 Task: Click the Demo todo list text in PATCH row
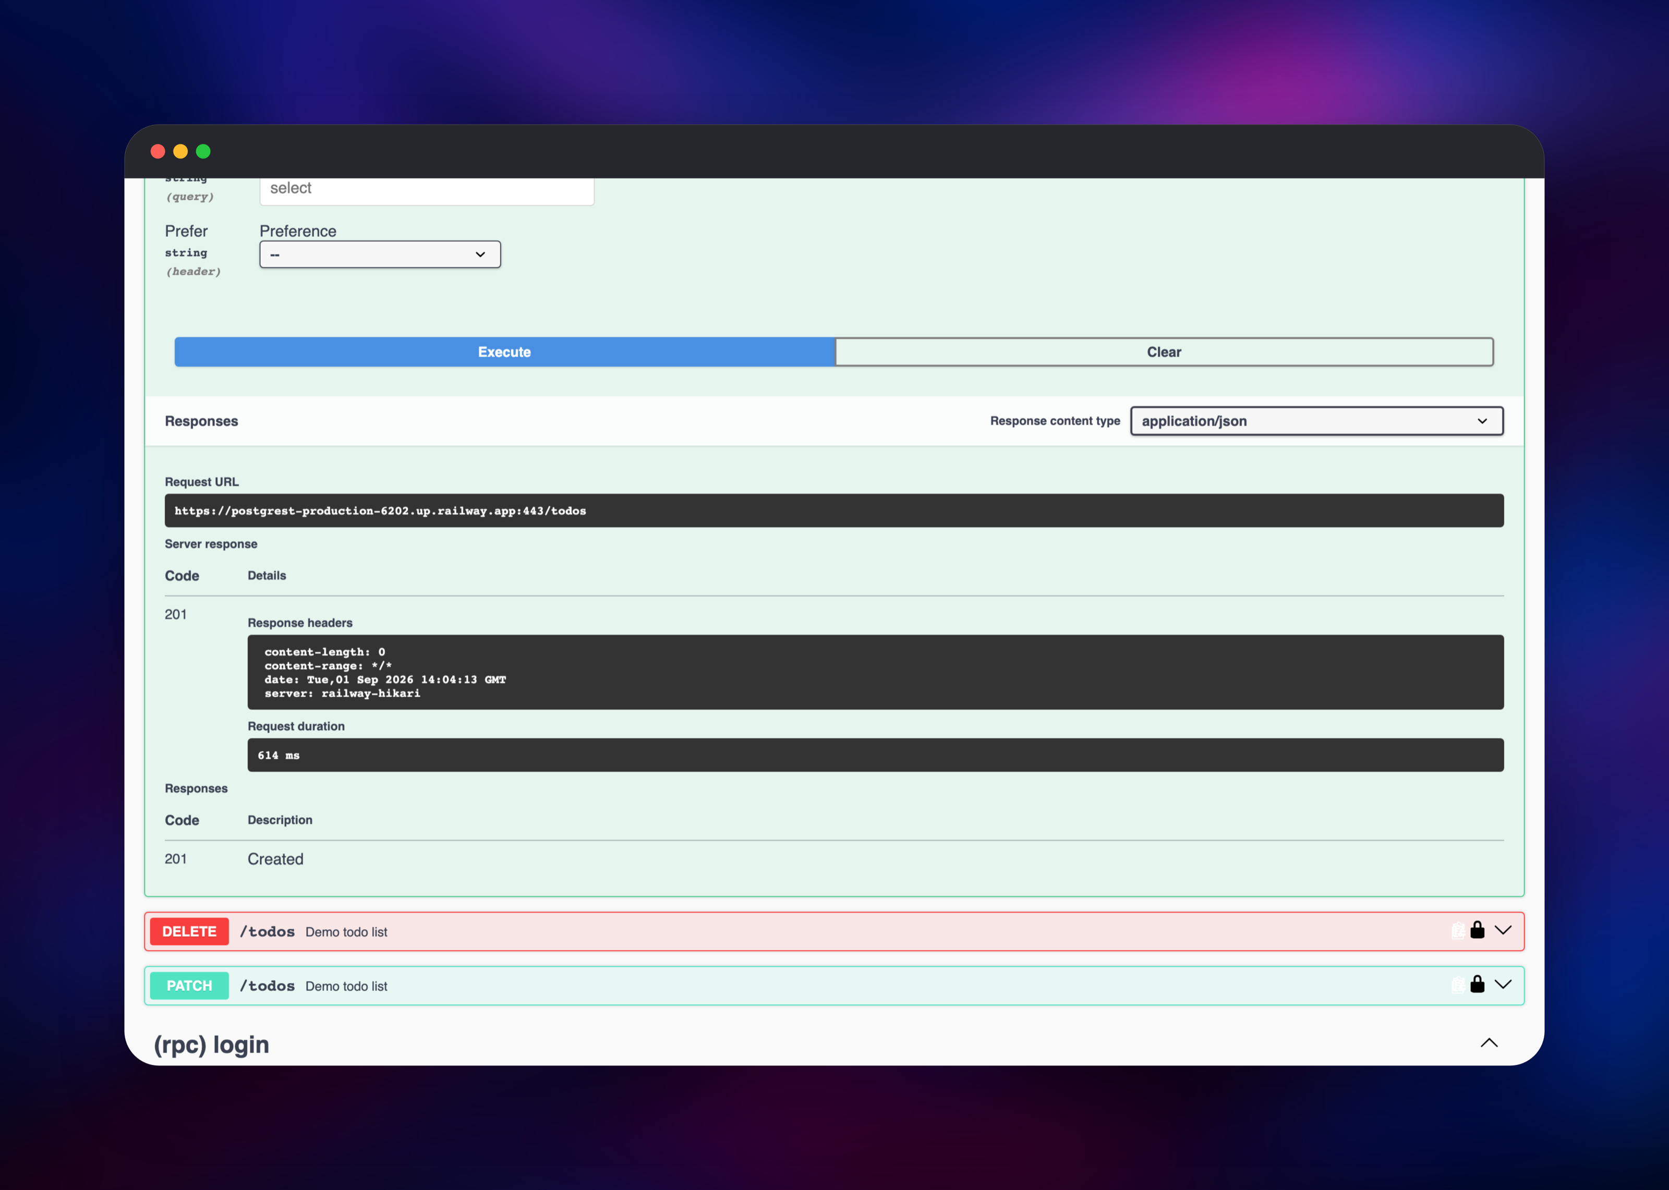[346, 986]
